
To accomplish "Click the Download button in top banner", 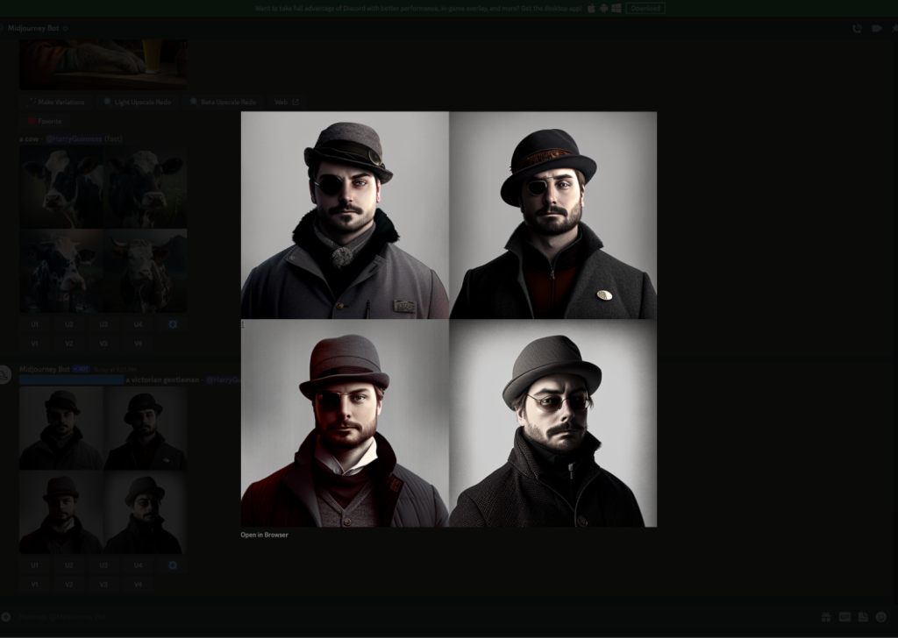I will tap(645, 9).
